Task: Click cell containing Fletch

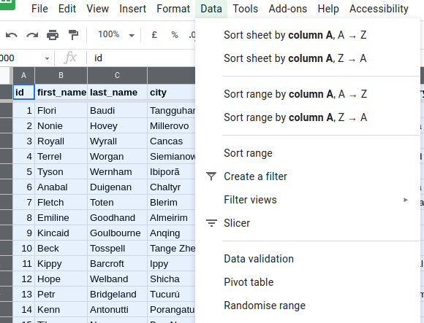Action: coord(61,203)
